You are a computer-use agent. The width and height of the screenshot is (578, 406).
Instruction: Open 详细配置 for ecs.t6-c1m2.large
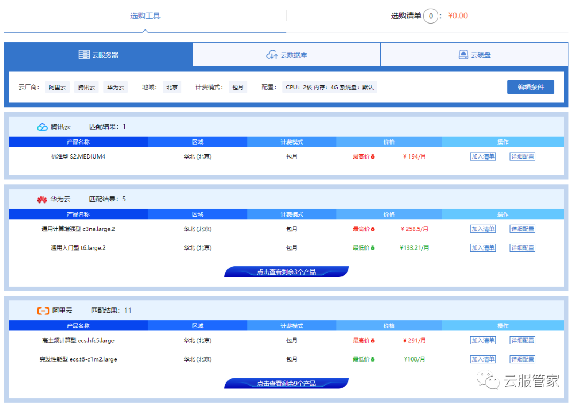click(522, 359)
